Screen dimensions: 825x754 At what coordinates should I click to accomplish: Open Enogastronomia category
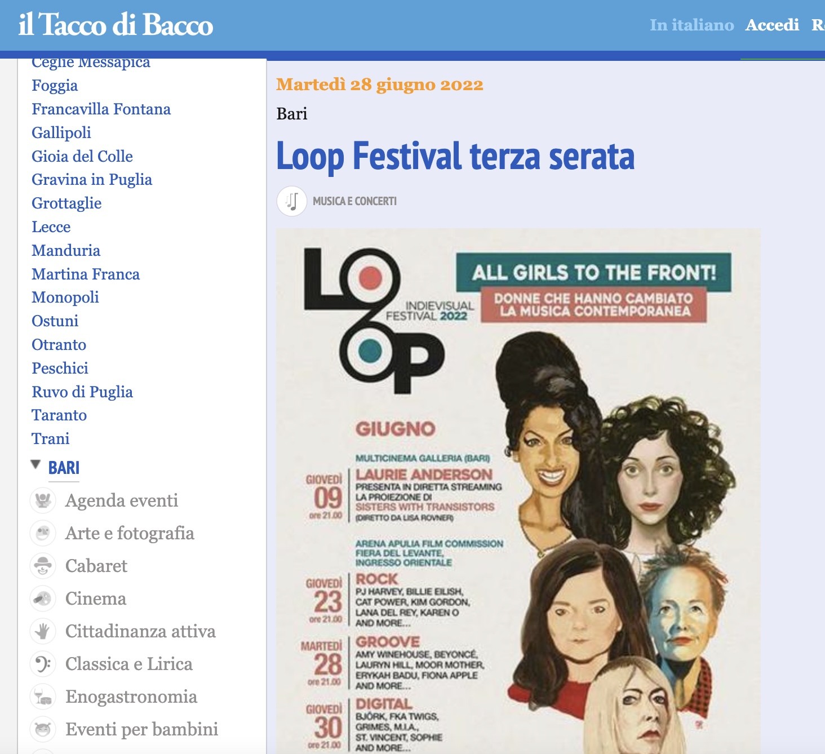[131, 697]
